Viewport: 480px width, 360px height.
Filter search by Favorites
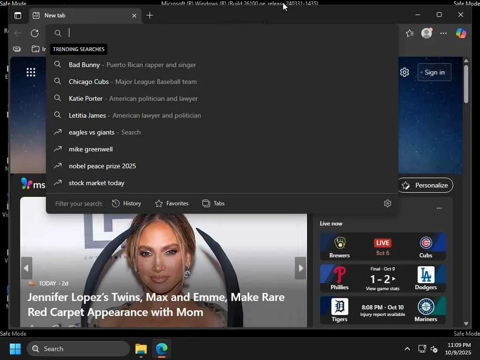pyautogui.click(x=172, y=203)
